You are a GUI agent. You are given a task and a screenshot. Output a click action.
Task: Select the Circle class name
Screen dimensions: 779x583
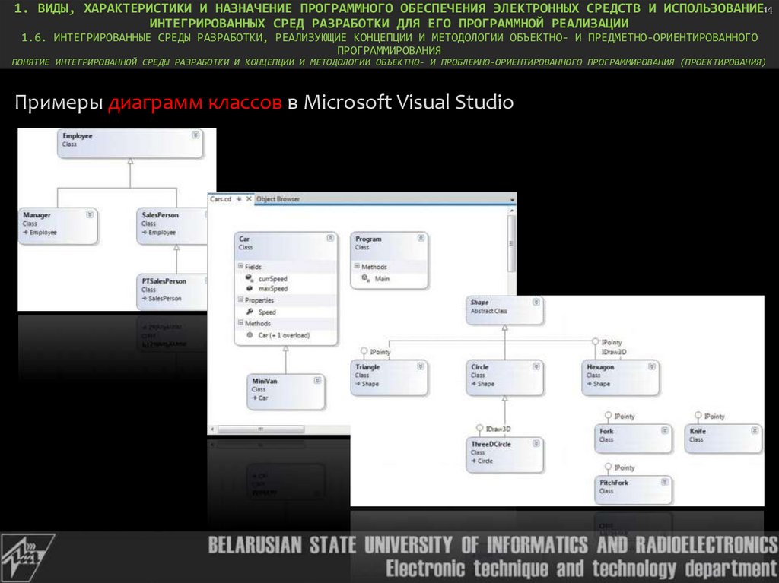(x=480, y=367)
